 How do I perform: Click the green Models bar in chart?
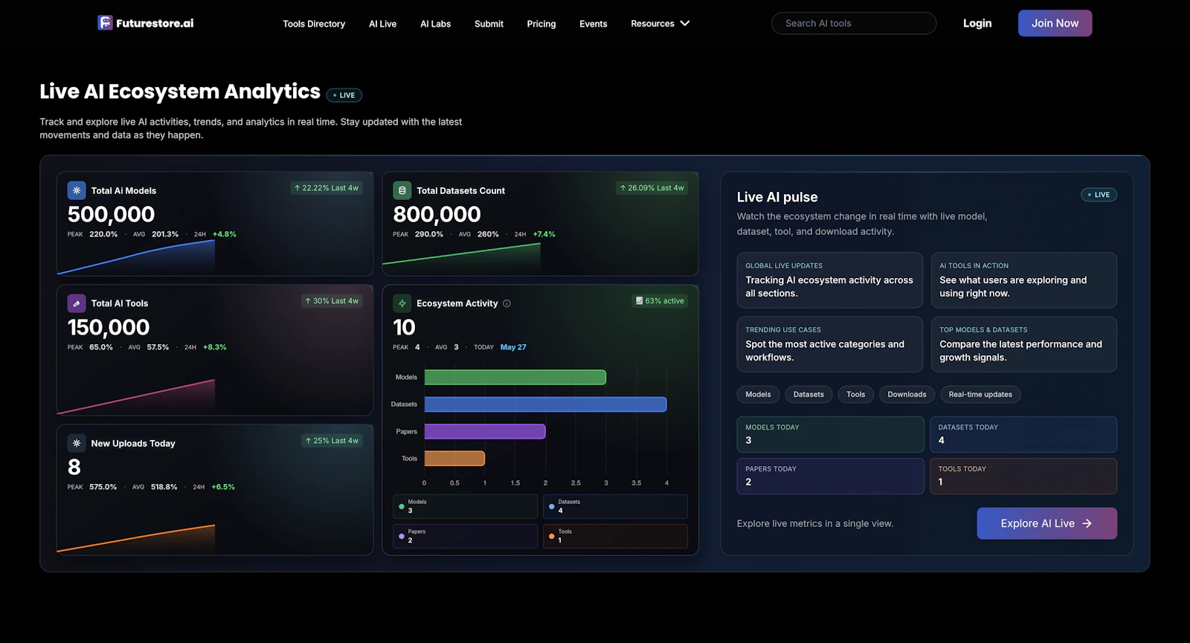point(515,377)
